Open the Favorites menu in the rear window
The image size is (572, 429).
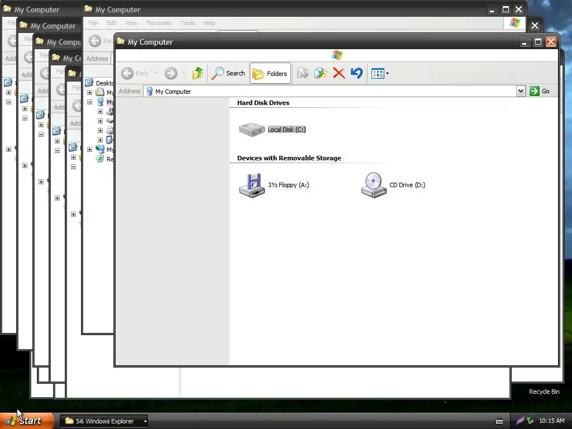[159, 23]
